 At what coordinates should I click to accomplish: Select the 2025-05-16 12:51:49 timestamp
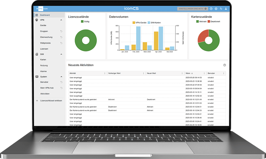pyautogui.click(x=194, y=100)
